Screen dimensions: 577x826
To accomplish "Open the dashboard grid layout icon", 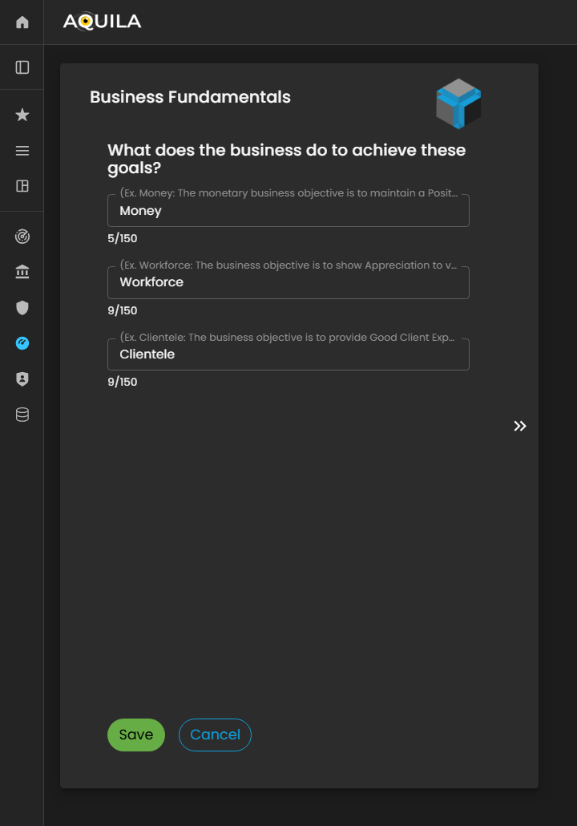I will 22,186.
